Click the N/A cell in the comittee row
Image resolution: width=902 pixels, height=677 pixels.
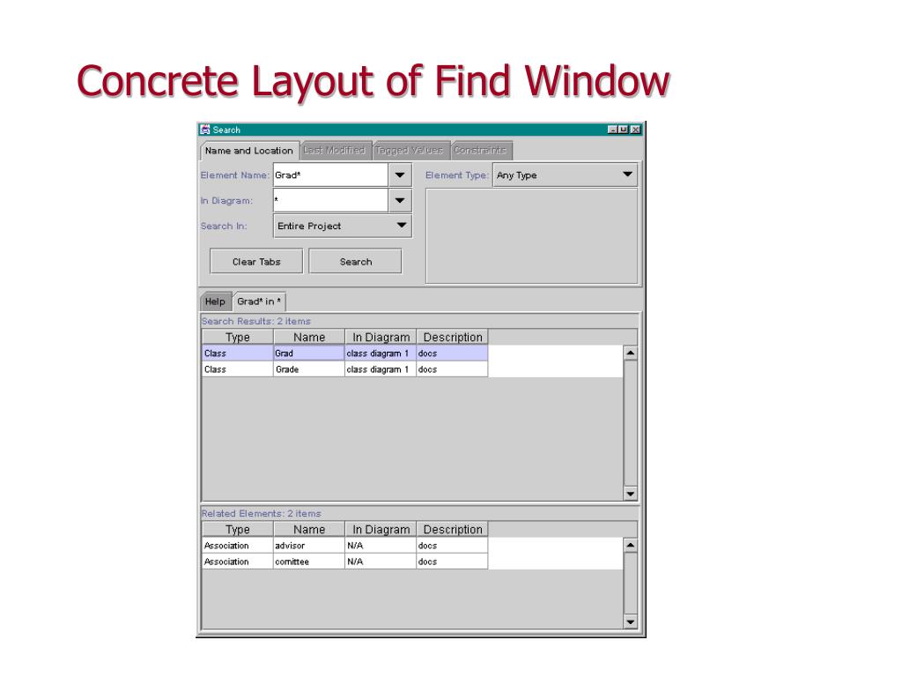point(381,562)
